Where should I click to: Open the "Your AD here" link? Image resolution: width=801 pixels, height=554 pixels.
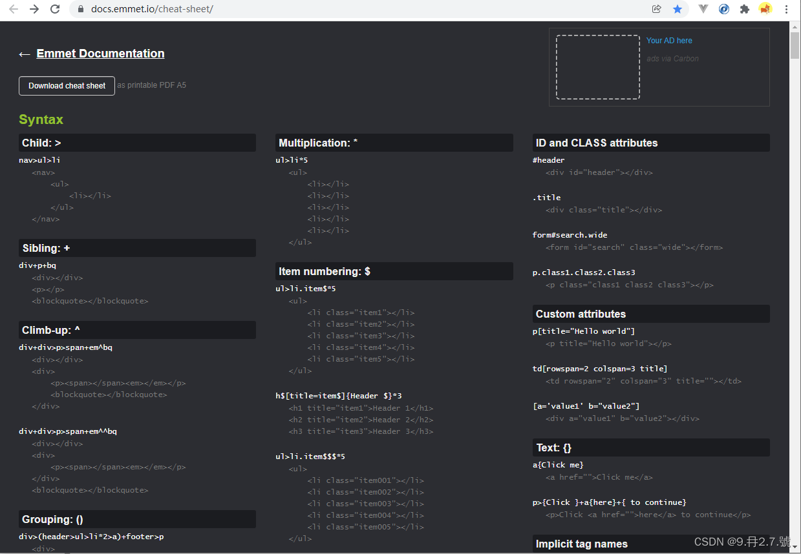tap(669, 41)
